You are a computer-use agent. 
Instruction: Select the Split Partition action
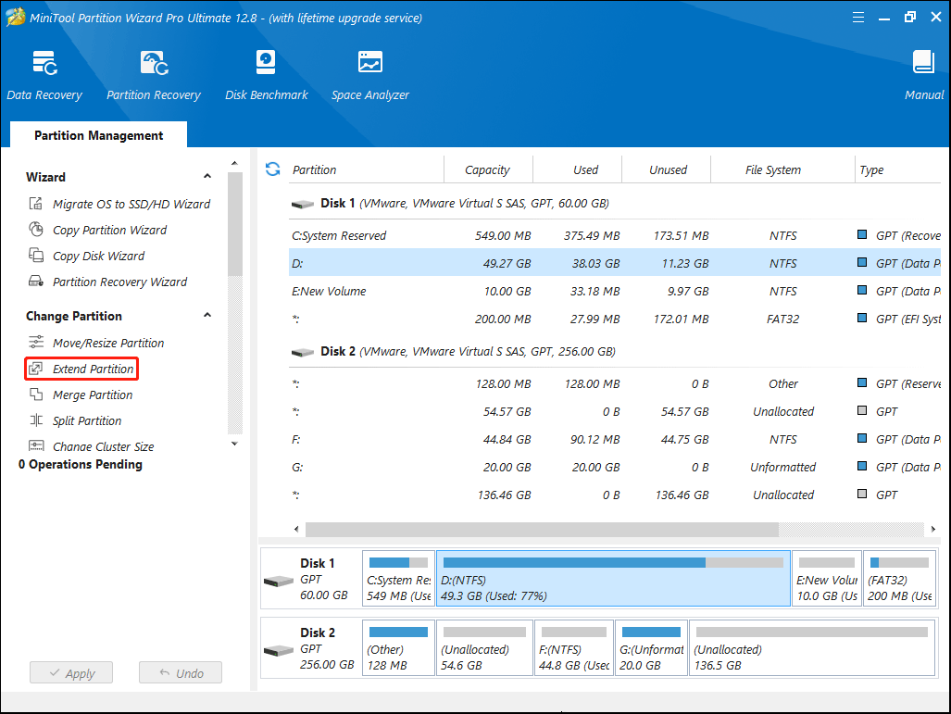(x=87, y=420)
